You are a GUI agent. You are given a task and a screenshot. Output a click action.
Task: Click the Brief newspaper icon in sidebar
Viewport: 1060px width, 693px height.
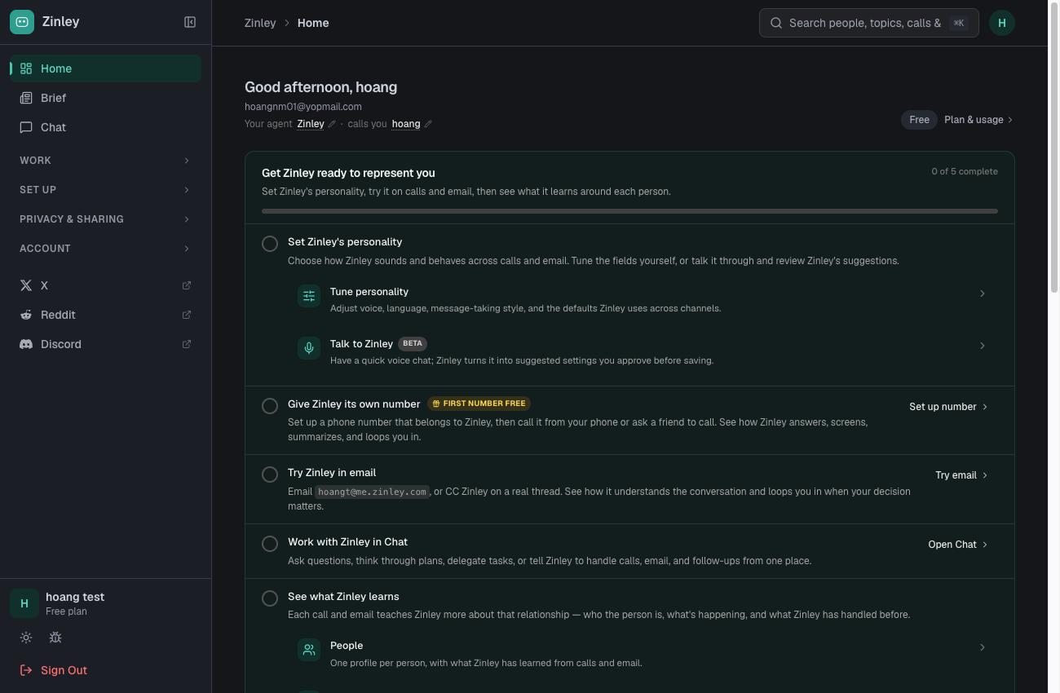pos(26,98)
